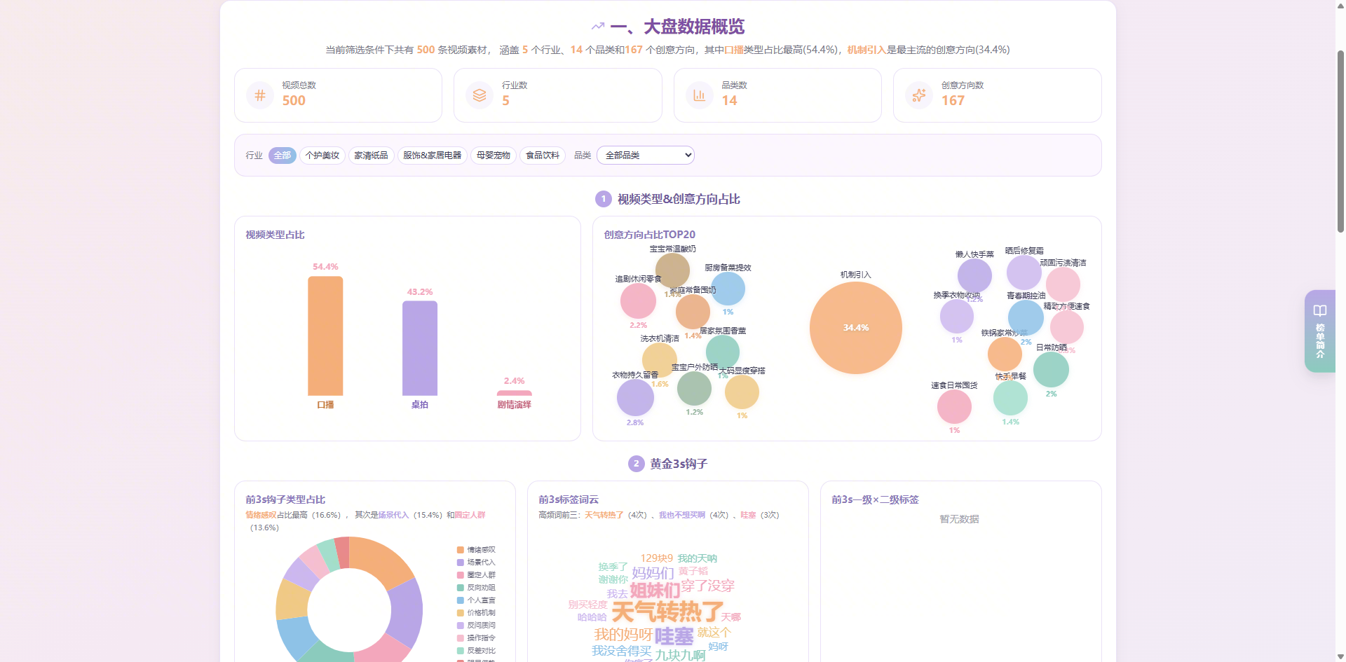This screenshot has width=1346, height=662.
Task: Click the 食品饮料 industry button
Action: click(543, 156)
